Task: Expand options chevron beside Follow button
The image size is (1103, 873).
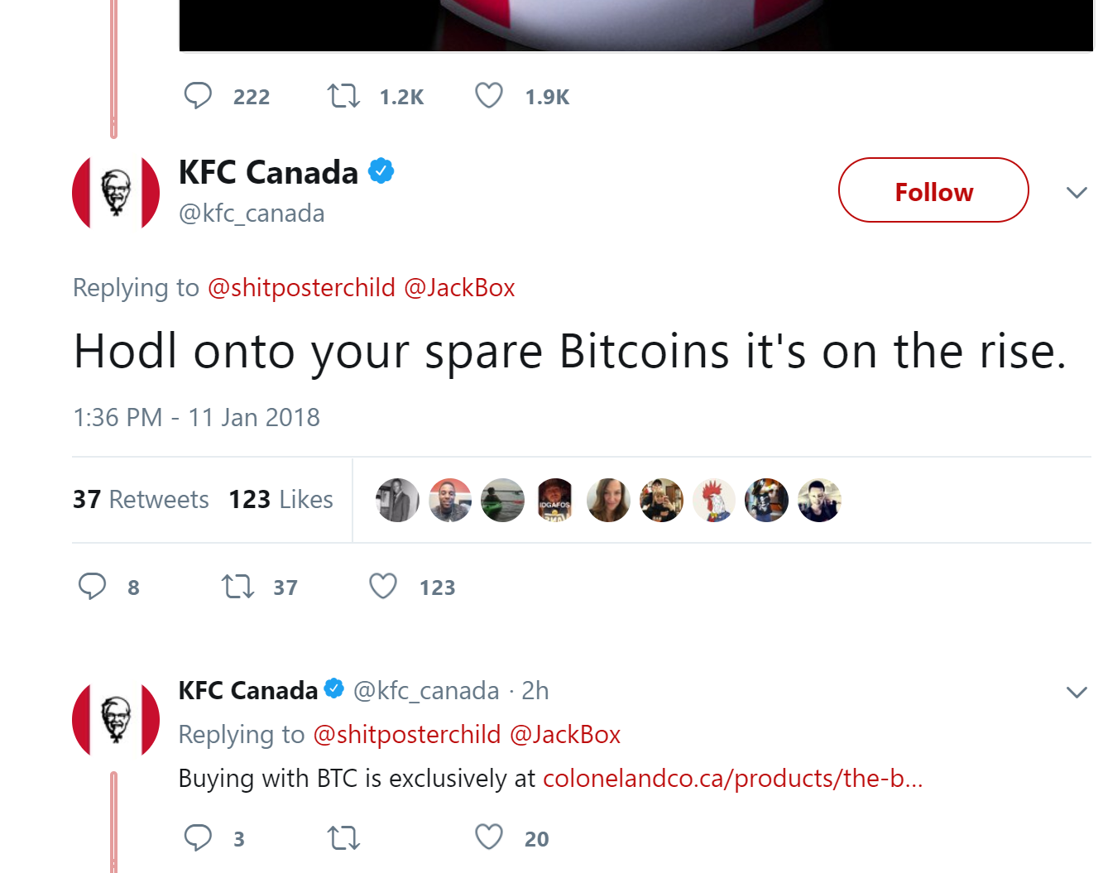Action: (x=1076, y=193)
